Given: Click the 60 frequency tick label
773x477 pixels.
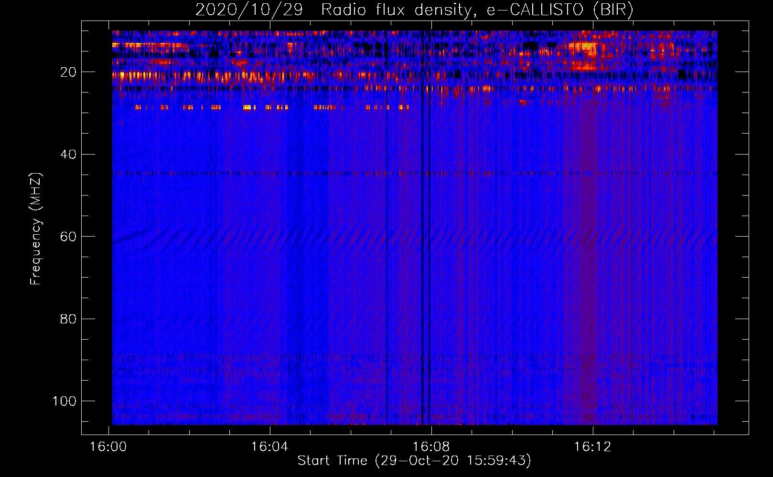Looking at the screenshot, I should (68, 237).
